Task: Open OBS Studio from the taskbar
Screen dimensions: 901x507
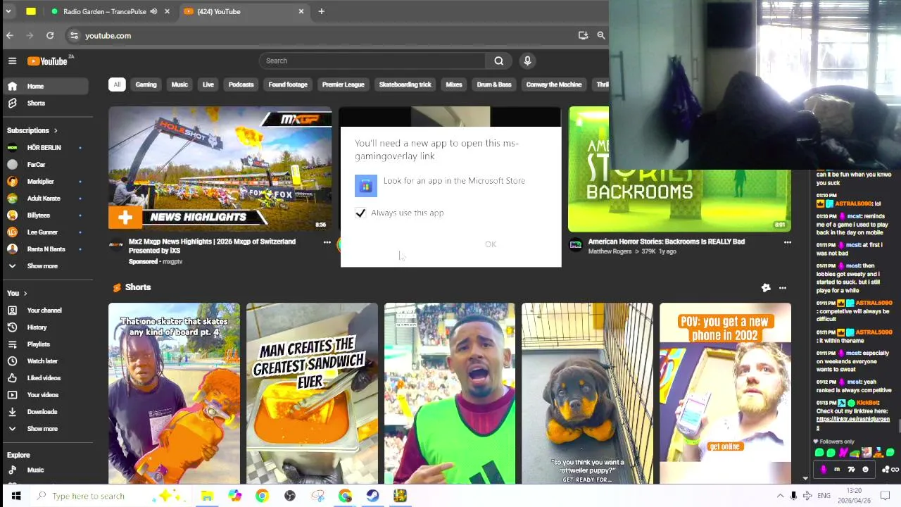Action: pyautogui.click(x=289, y=496)
